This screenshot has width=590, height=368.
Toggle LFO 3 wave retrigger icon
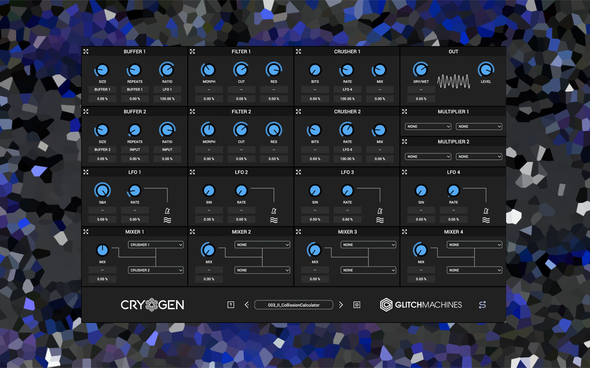tap(380, 220)
